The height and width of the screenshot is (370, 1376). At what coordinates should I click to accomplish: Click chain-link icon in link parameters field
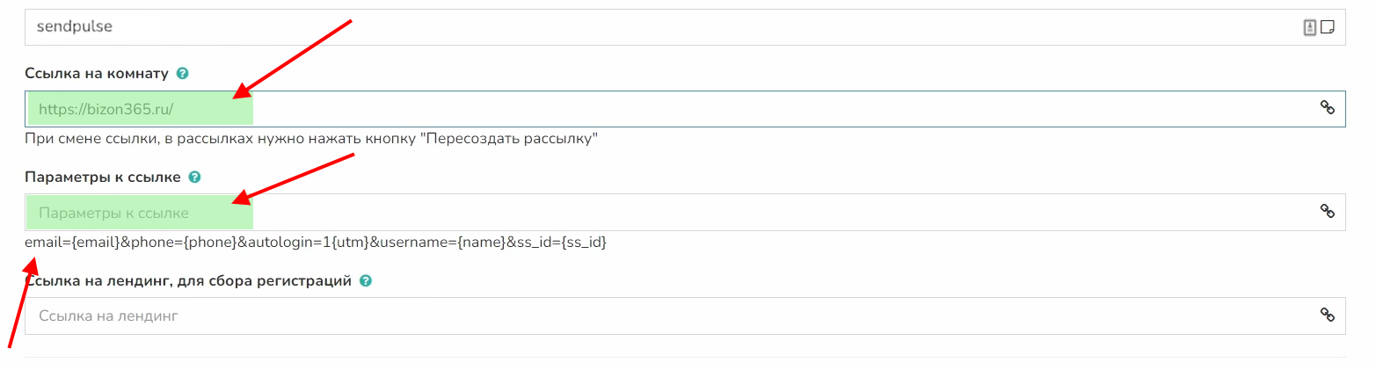point(1328,211)
